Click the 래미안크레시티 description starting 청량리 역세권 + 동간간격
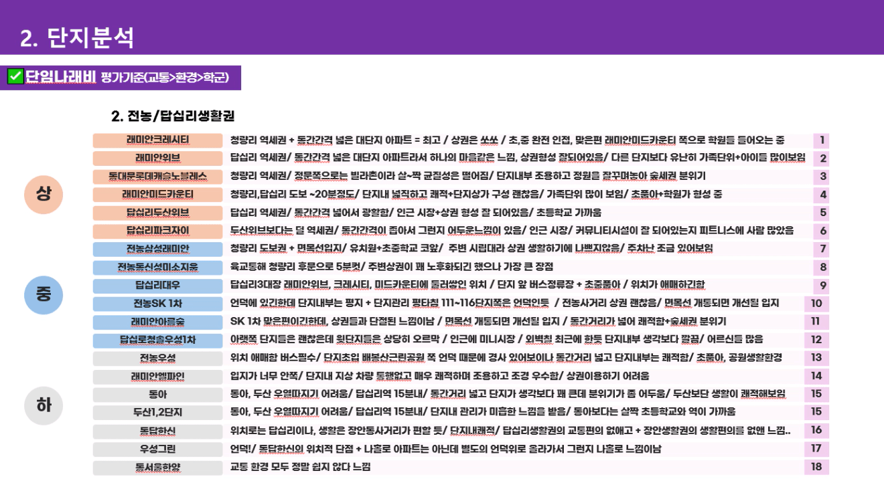This screenshot has width=884, height=497. point(507,140)
